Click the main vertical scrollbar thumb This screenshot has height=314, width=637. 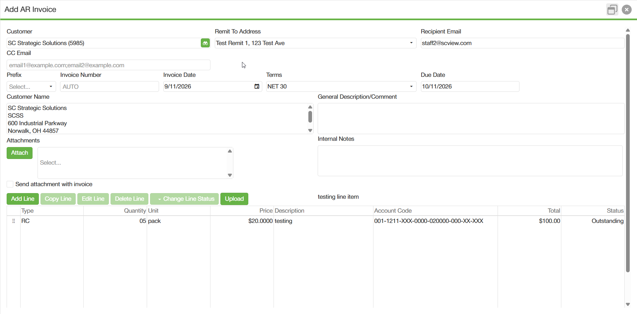tap(628, 152)
